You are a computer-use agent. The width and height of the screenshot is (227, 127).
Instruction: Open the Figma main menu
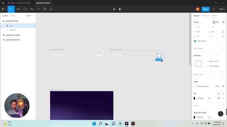[x=4, y=9]
